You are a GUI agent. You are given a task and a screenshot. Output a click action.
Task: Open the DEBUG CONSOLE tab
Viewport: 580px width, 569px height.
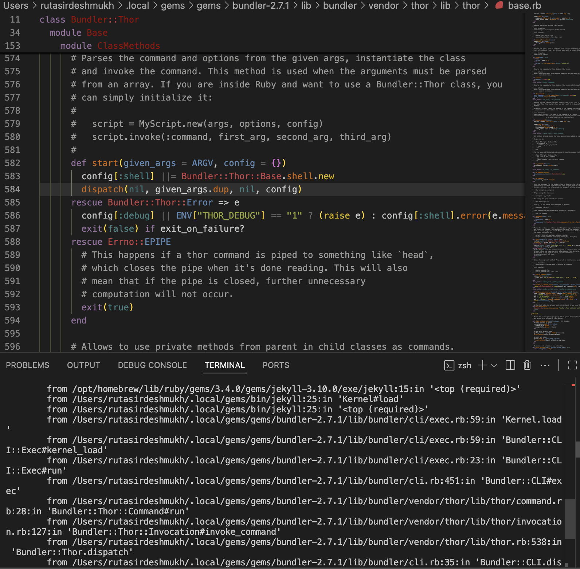tap(152, 365)
